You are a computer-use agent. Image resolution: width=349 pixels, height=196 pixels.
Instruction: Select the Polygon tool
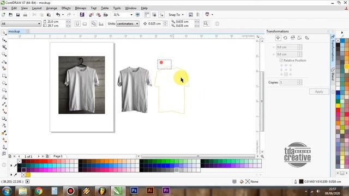pos(4,90)
